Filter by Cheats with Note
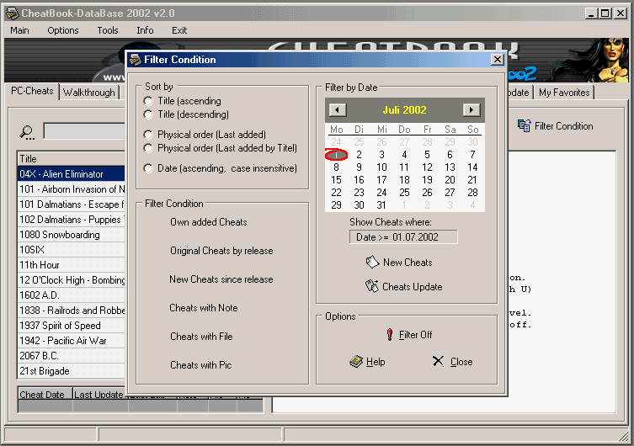Viewport: 634px width, 446px height. click(204, 308)
